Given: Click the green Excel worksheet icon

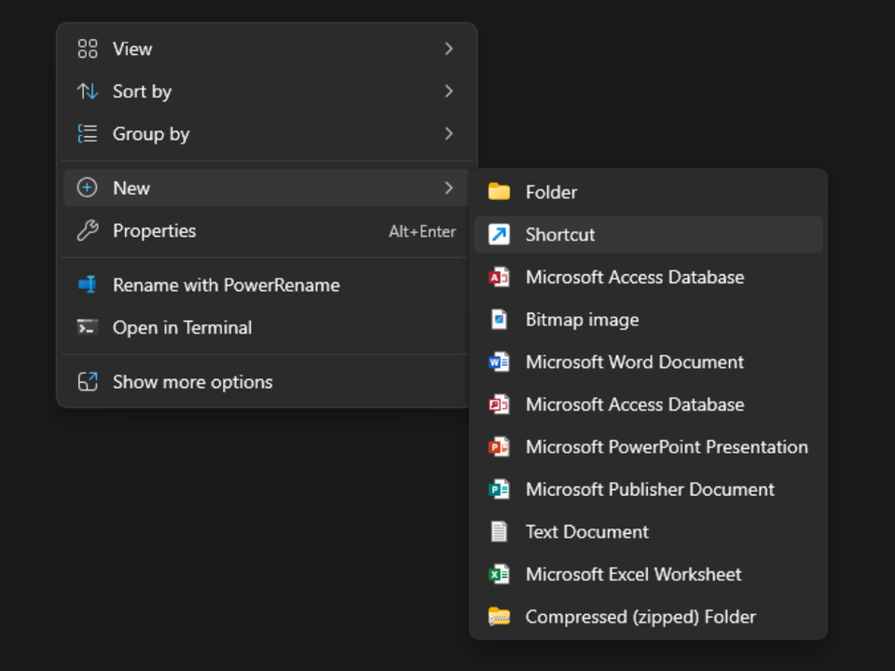Looking at the screenshot, I should pos(499,575).
